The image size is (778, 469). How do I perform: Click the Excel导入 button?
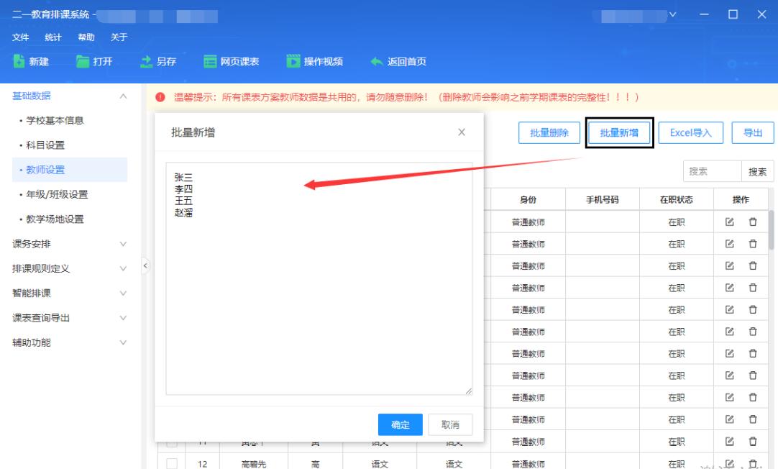coord(691,132)
